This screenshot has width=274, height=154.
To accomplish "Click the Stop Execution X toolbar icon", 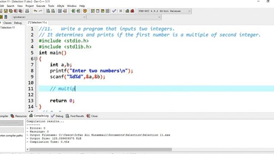I will (x=121, y=11).
